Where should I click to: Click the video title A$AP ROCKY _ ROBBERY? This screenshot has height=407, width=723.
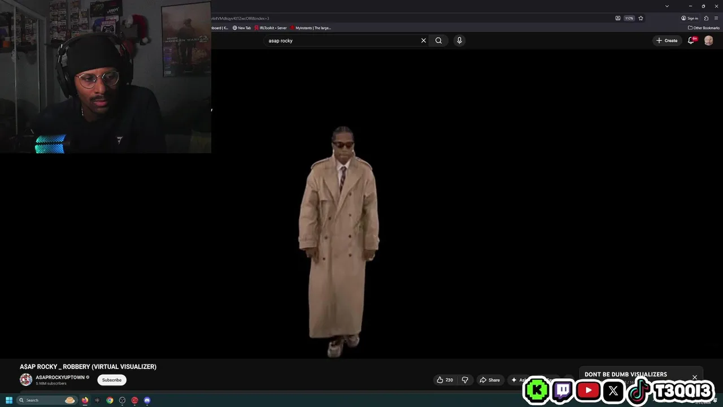88,367
